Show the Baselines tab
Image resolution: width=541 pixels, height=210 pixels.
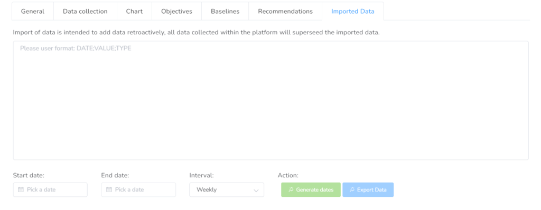tap(225, 12)
